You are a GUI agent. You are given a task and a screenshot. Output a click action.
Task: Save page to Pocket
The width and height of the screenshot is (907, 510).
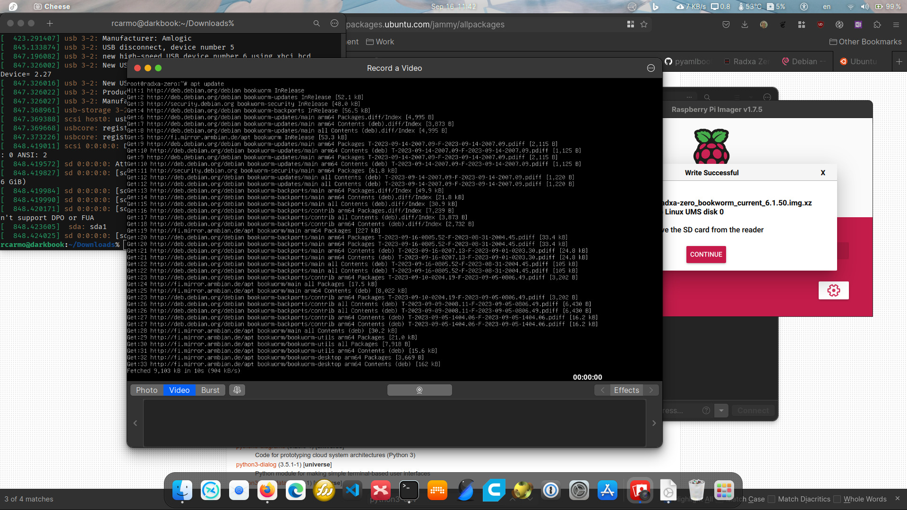click(726, 25)
